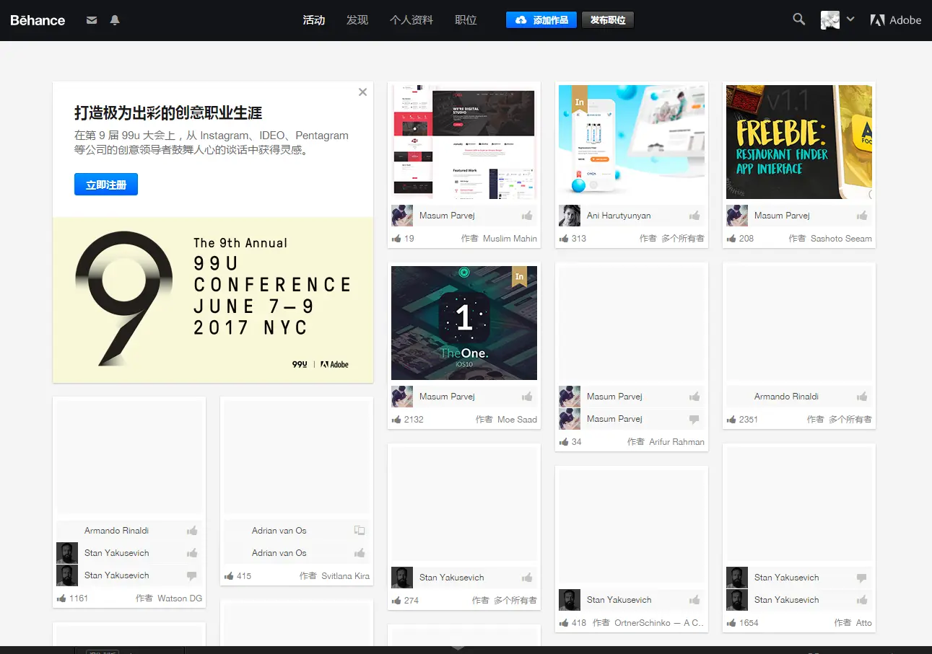Open search with the magnifier icon

[x=798, y=19]
